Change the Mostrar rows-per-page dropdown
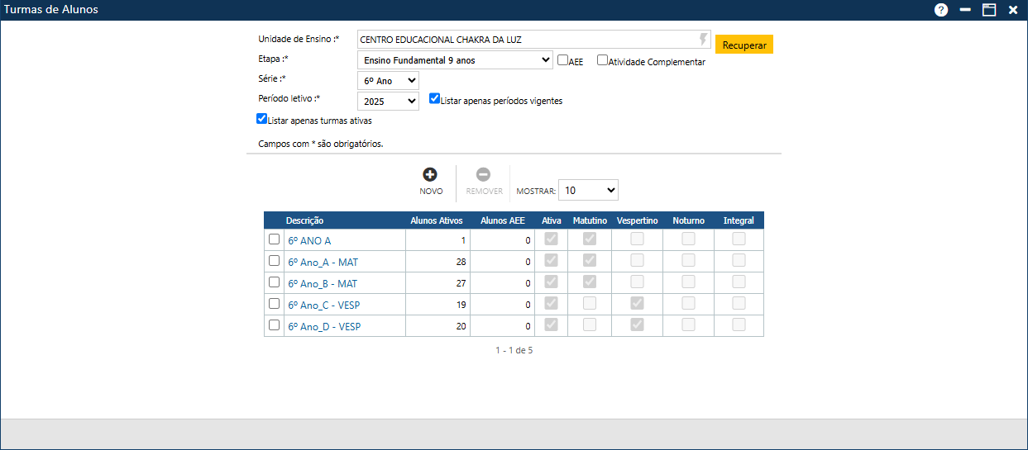Screen dimensions: 1028x450 [588, 191]
